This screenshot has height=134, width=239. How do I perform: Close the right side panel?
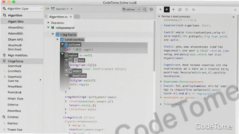coord(235,10)
